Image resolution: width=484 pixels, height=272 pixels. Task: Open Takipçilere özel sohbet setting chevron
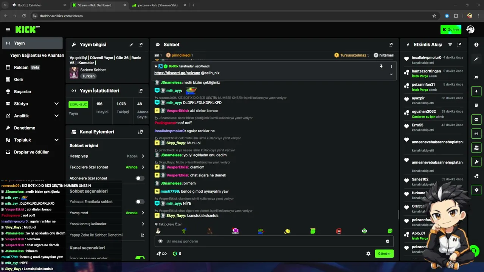[x=143, y=167]
